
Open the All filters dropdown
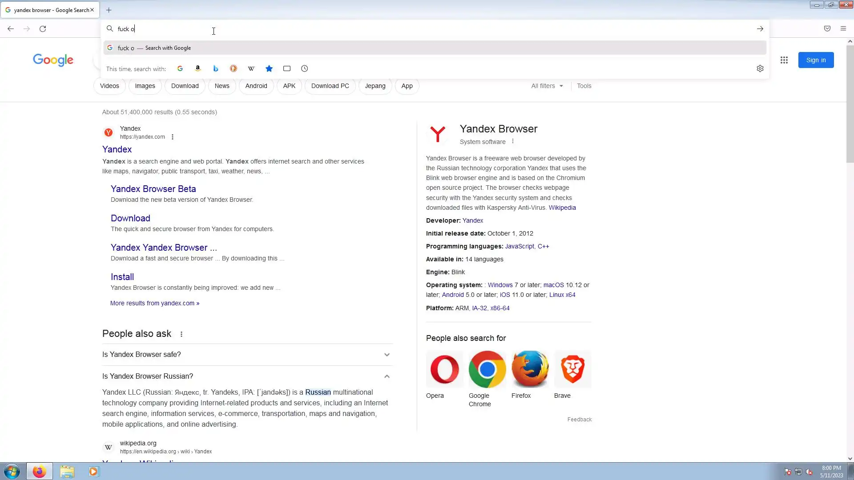547,86
